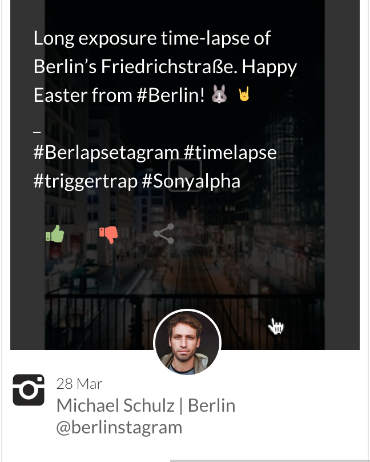370x462 pixels.
Task: Select the #Berlin hashtag
Action: 171,95
